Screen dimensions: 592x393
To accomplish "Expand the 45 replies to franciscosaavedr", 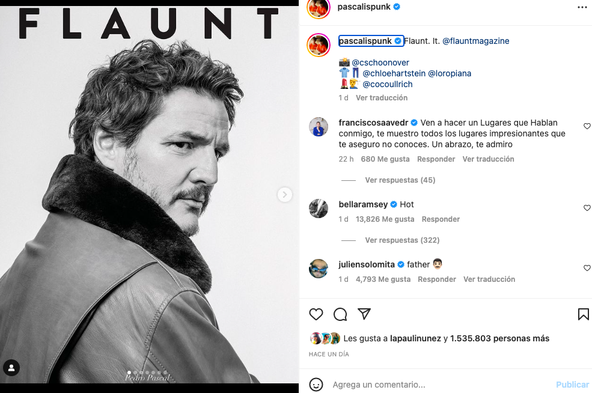I will (400, 180).
